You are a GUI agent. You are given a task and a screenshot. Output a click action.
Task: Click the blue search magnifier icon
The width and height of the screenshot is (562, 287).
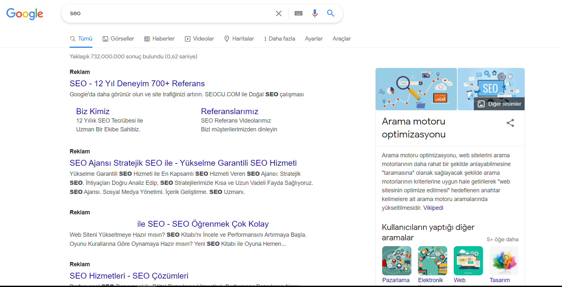coord(330,13)
